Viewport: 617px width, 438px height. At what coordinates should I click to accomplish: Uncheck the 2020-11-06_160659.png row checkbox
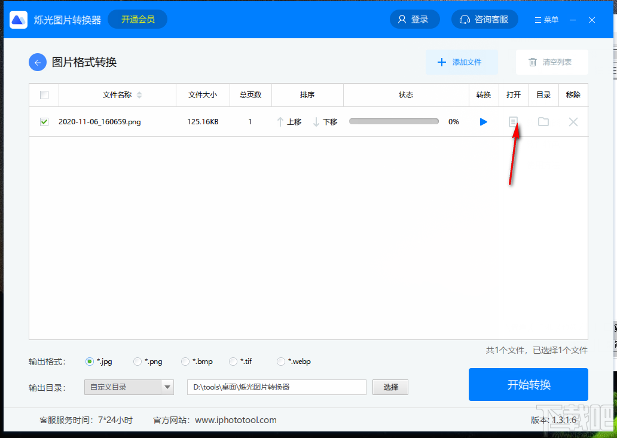(43, 121)
